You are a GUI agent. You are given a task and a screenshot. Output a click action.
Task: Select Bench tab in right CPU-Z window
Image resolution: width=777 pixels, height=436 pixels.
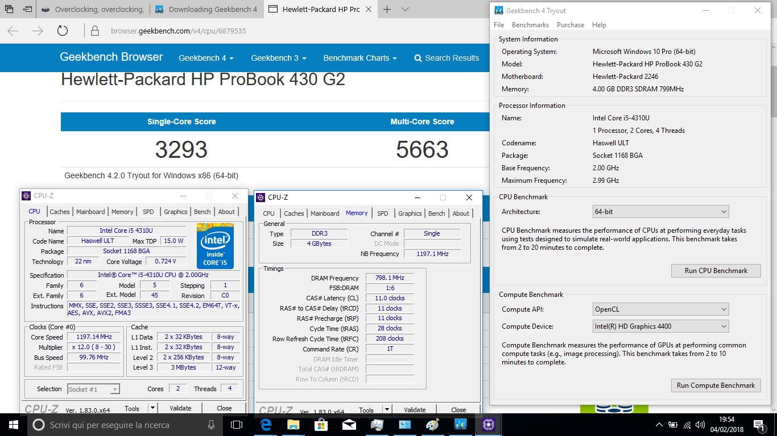(437, 213)
